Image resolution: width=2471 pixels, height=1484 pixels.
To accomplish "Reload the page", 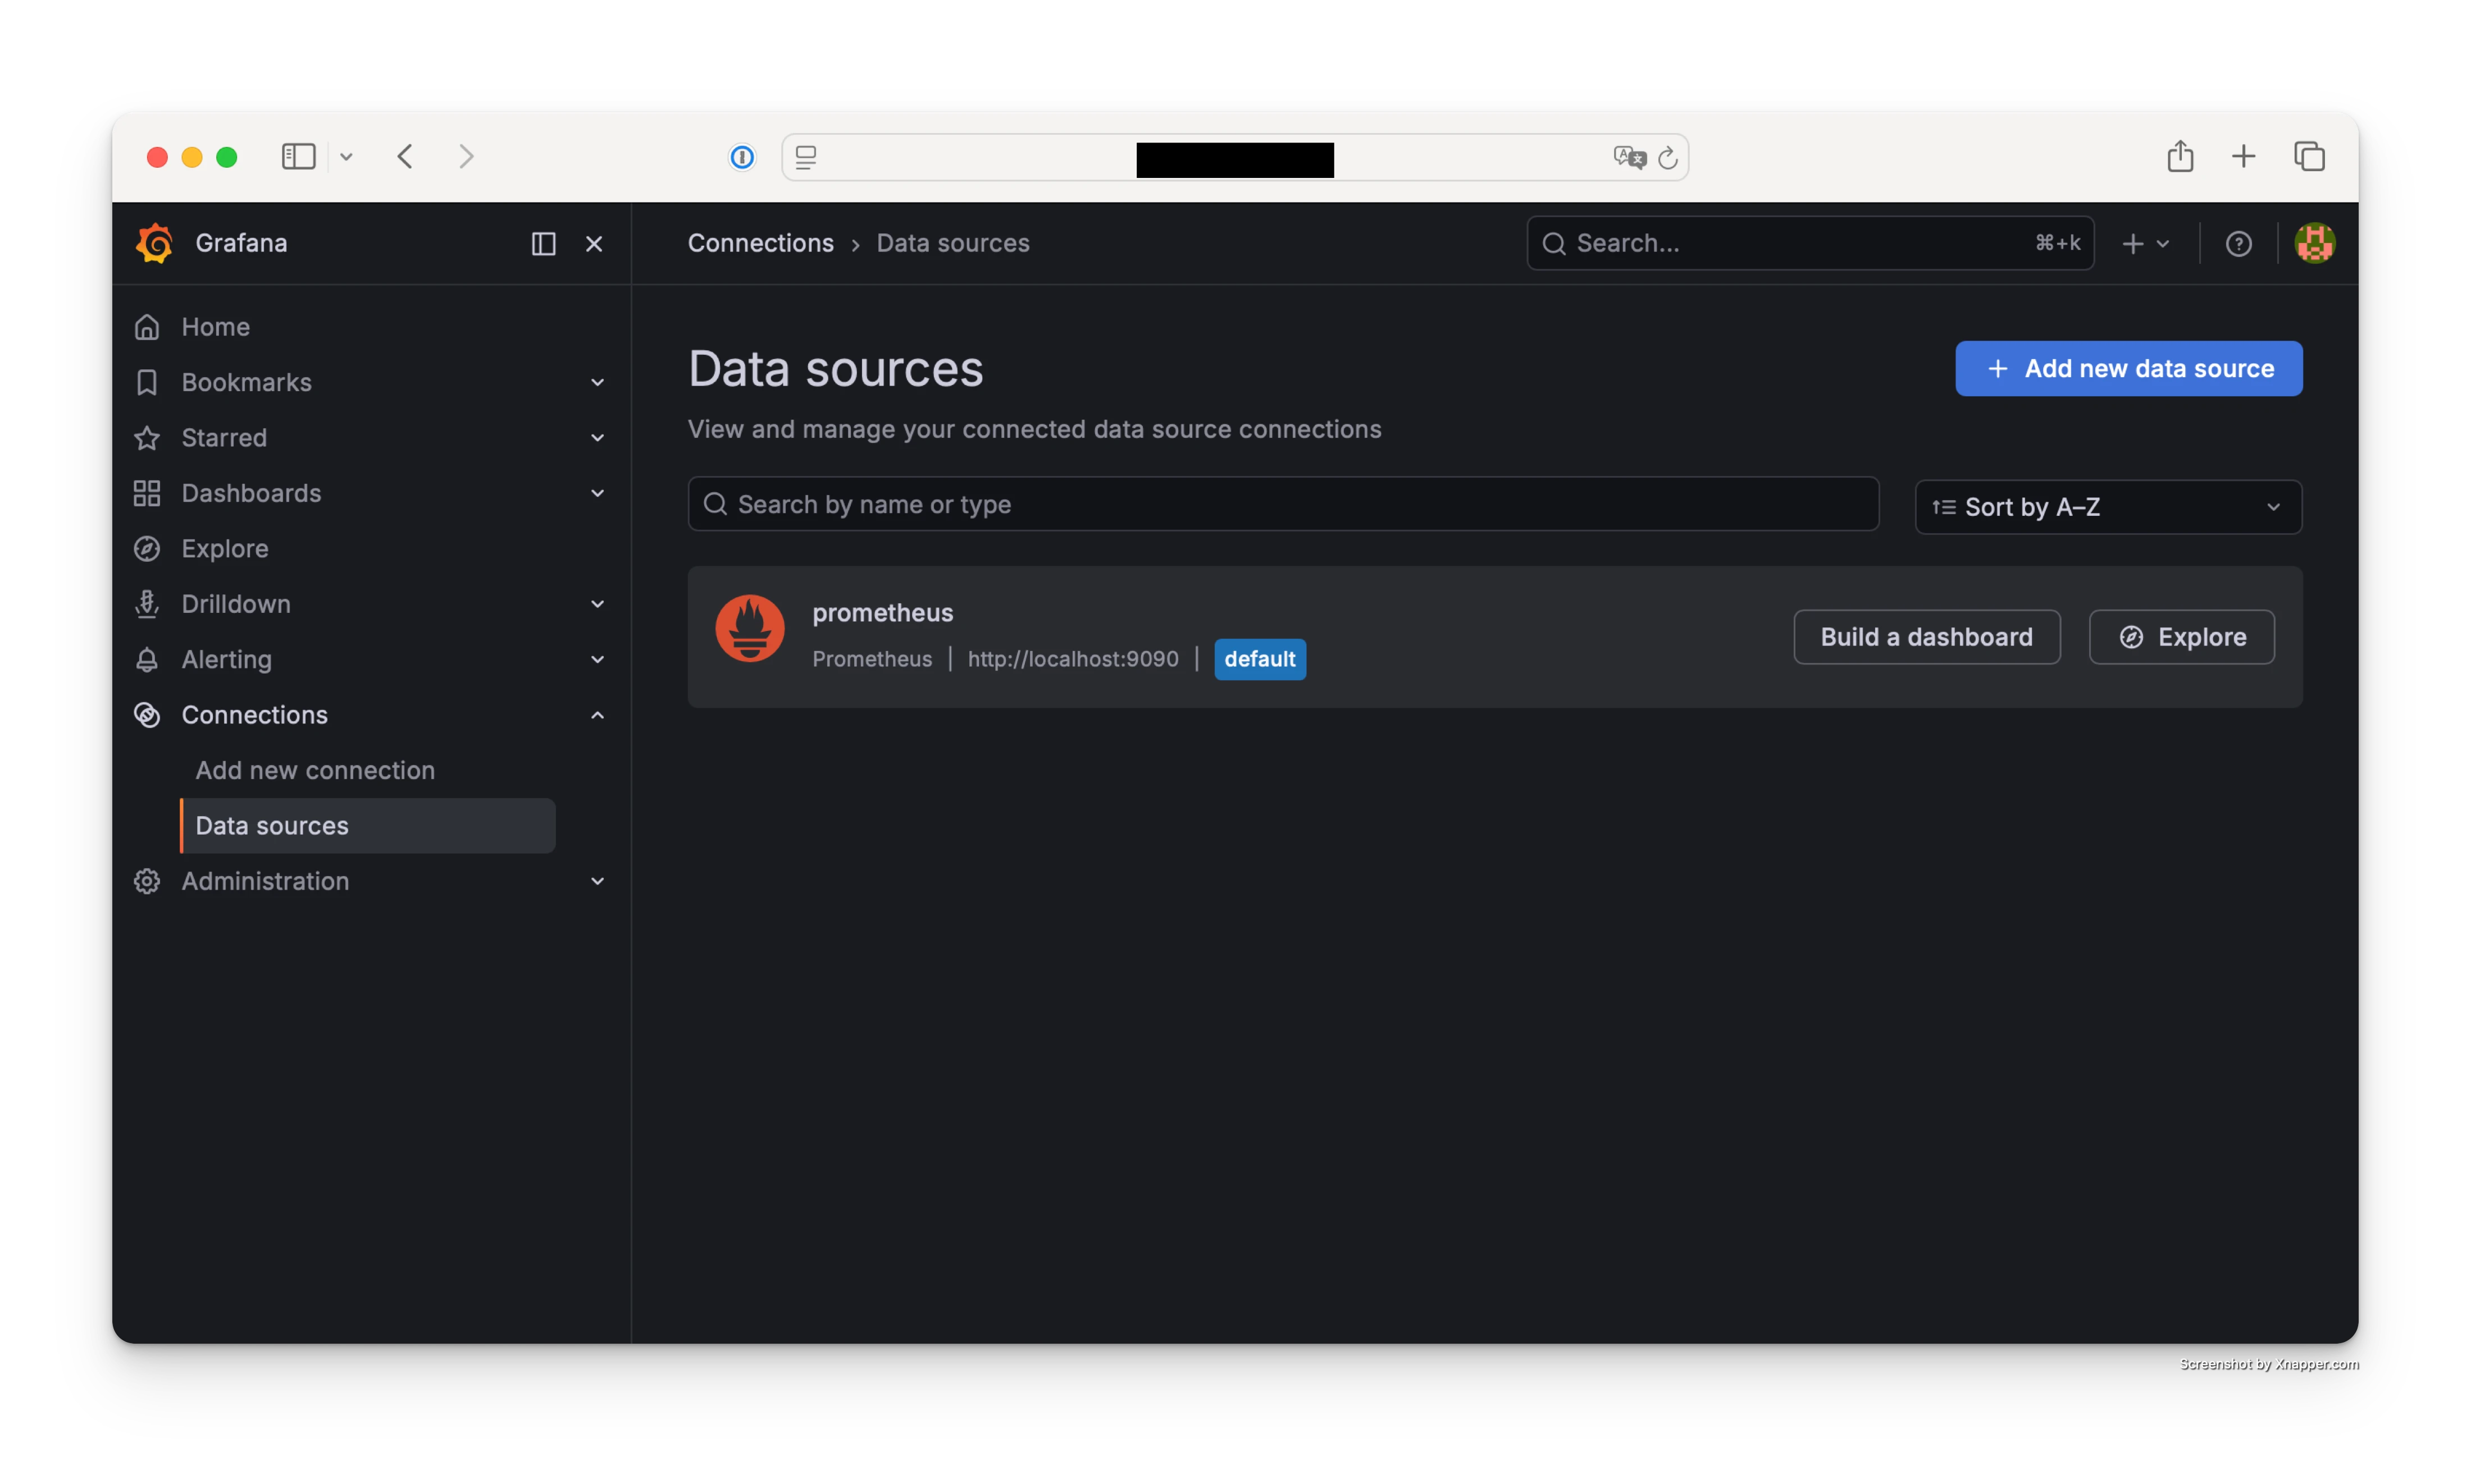I will (x=1668, y=157).
